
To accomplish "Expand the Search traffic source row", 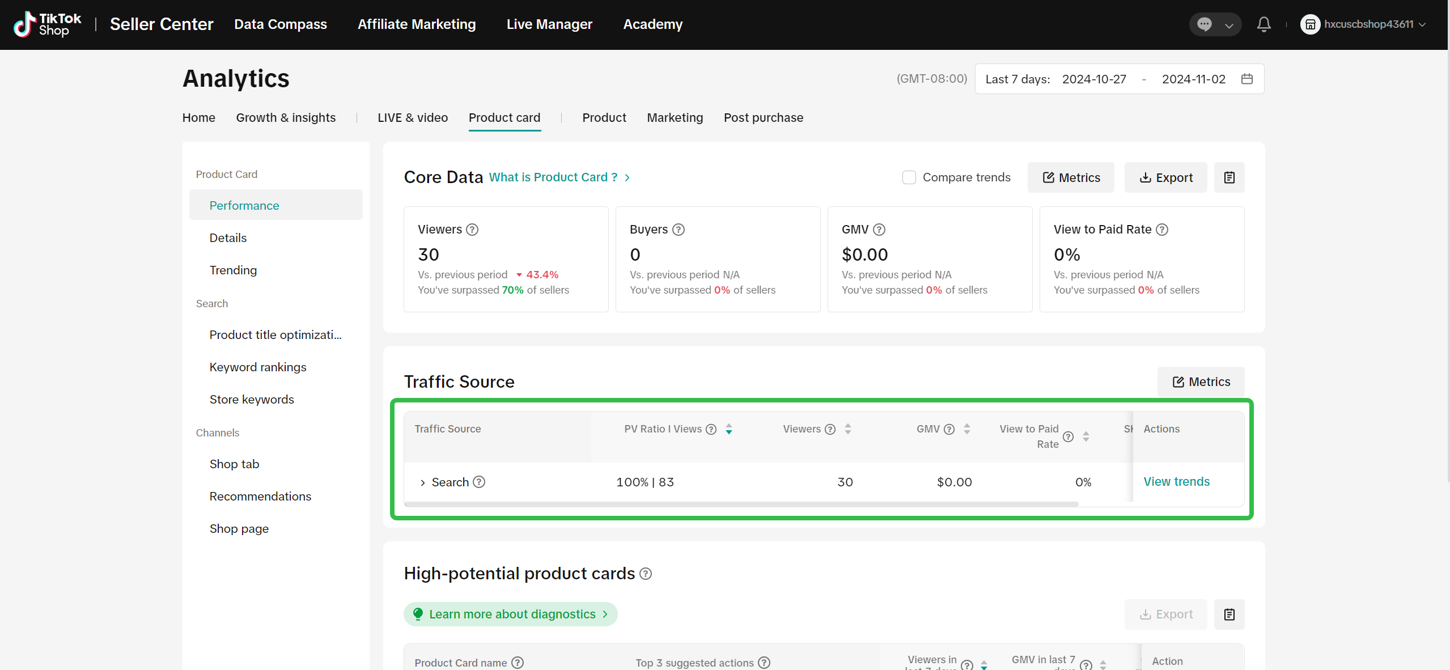I will 422,482.
